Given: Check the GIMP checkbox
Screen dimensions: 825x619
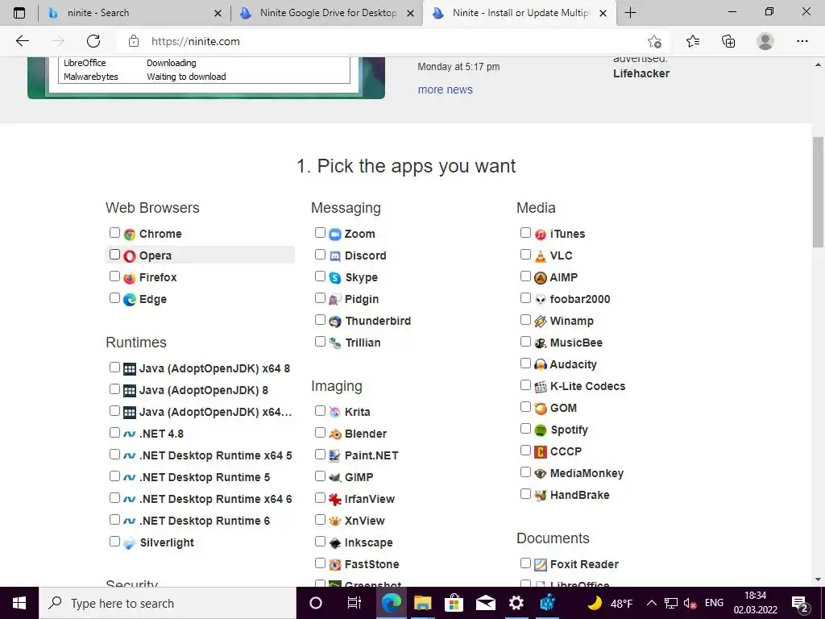Looking at the screenshot, I should (x=320, y=476).
